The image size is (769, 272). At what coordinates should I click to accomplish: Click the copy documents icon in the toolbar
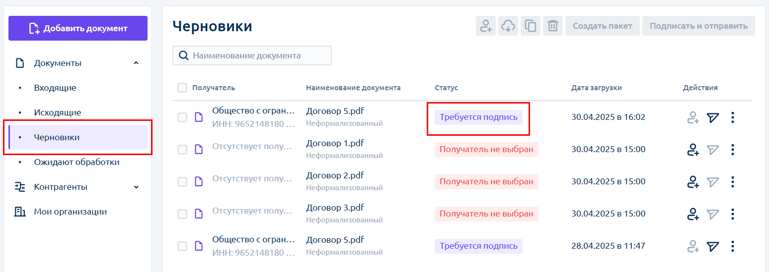tap(531, 26)
